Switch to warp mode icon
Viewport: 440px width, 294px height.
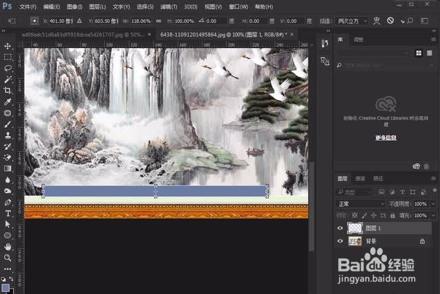click(377, 21)
